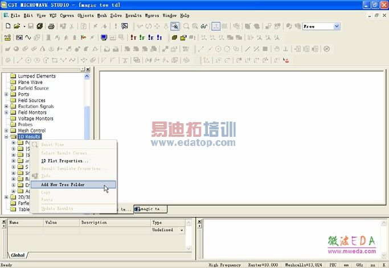389x268 pixels.
Task: Open the Curves menu
Action: tap(67, 15)
